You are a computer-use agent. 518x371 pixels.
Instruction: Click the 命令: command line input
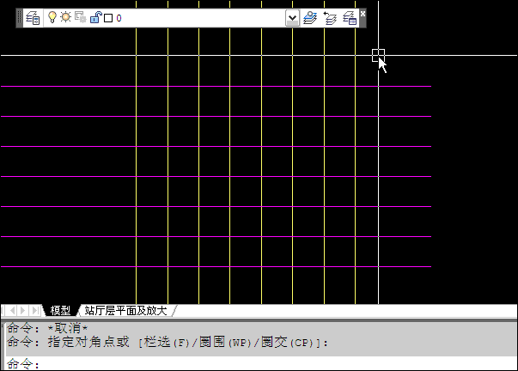click(x=261, y=364)
